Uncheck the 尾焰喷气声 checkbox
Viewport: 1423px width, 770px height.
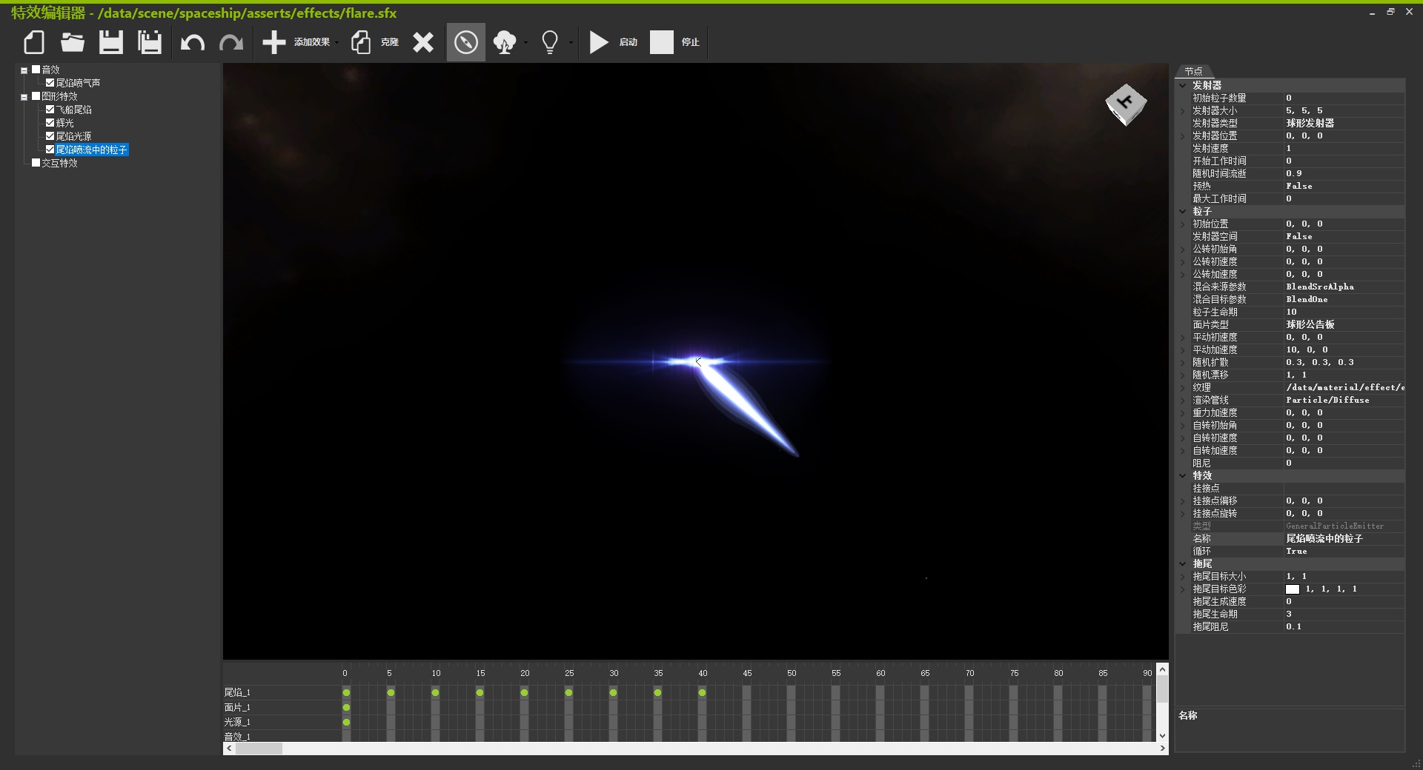[x=50, y=83]
